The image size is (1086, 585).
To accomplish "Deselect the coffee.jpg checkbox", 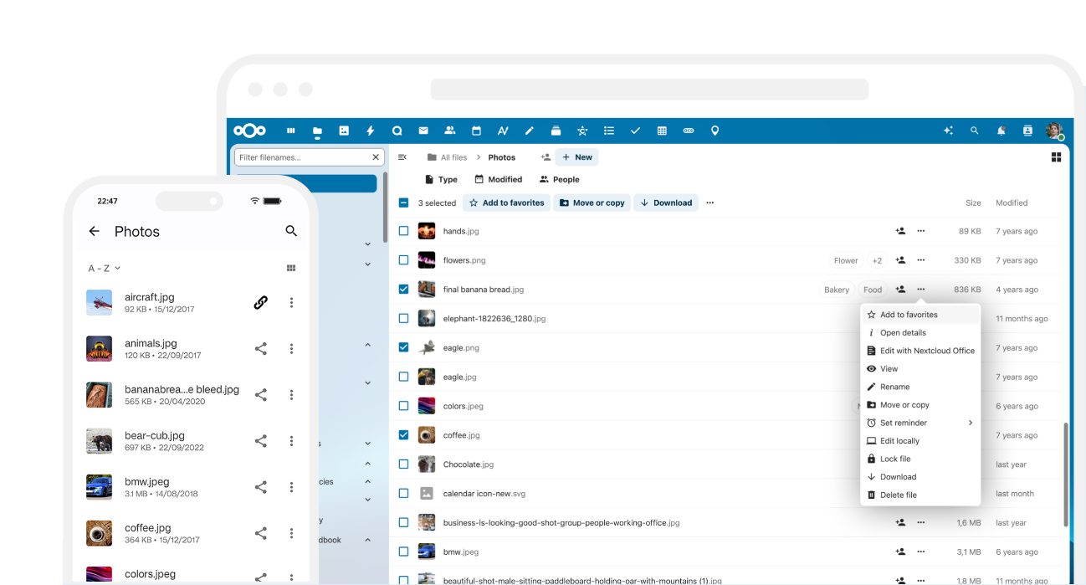I will [x=403, y=435].
